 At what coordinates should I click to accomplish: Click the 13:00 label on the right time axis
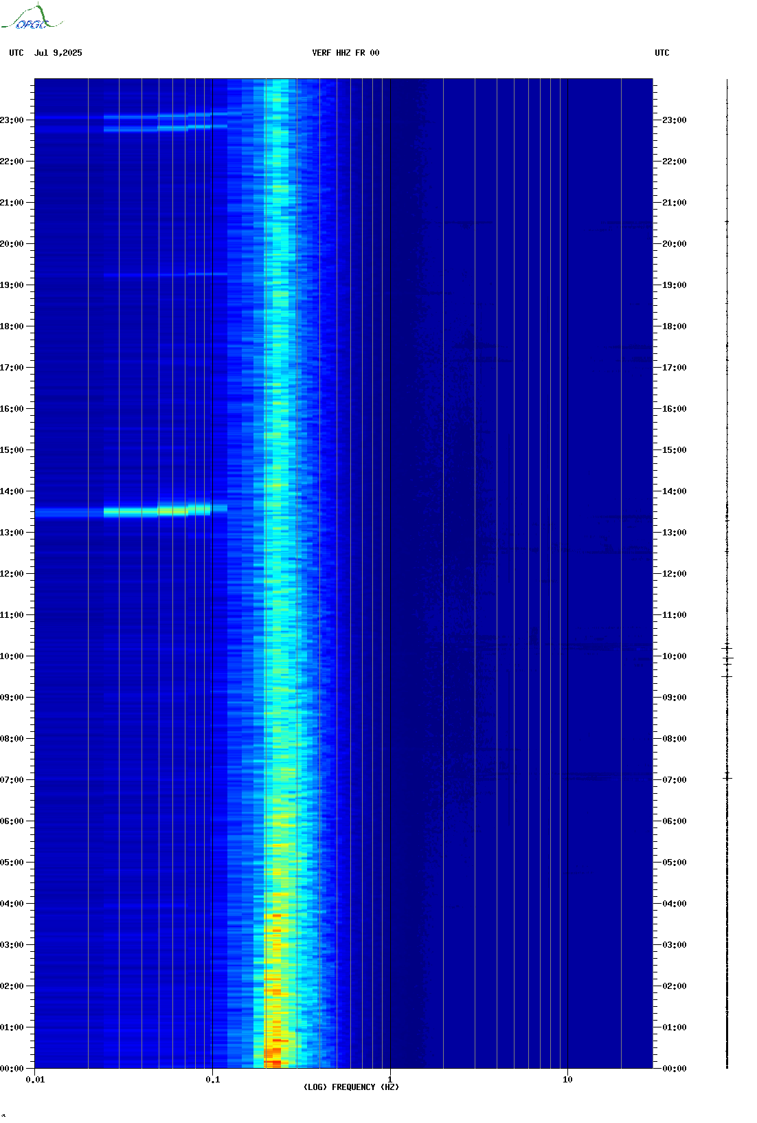[x=675, y=533]
